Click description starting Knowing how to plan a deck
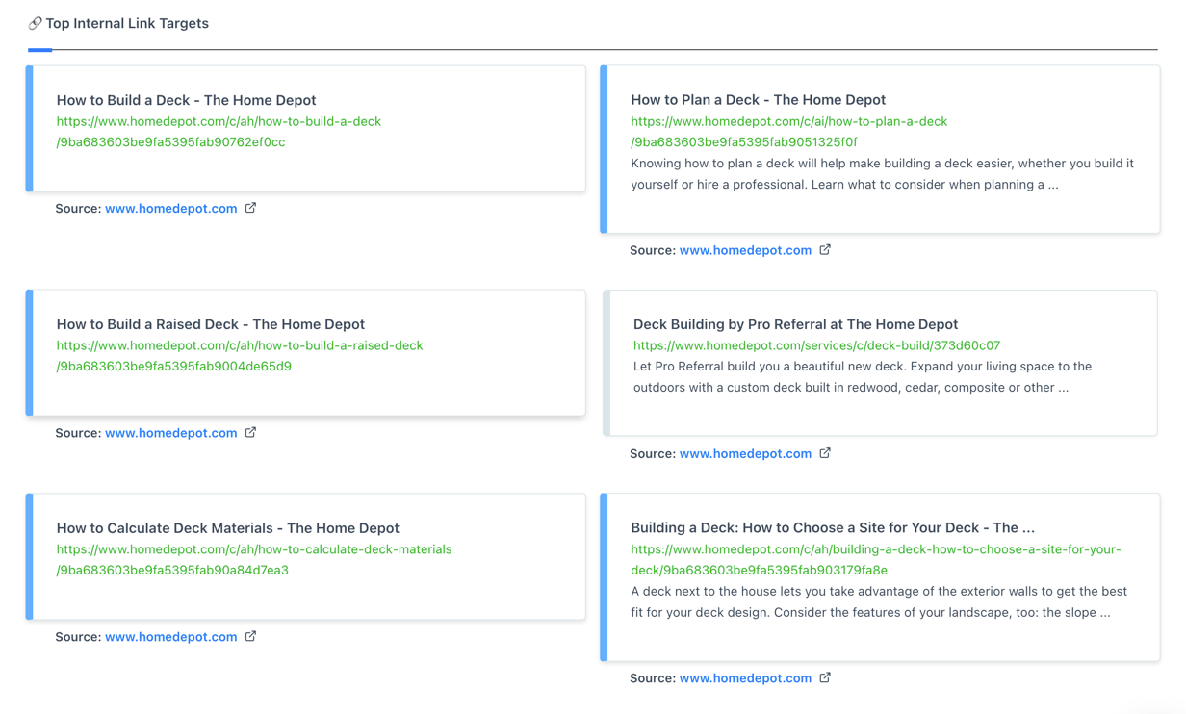The height and width of the screenshot is (714, 1186). pos(882,174)
